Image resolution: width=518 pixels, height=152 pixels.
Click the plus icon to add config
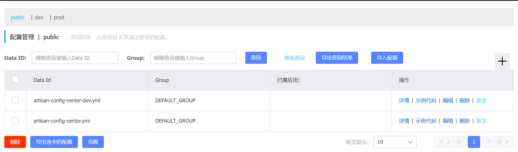pos(502,61)
